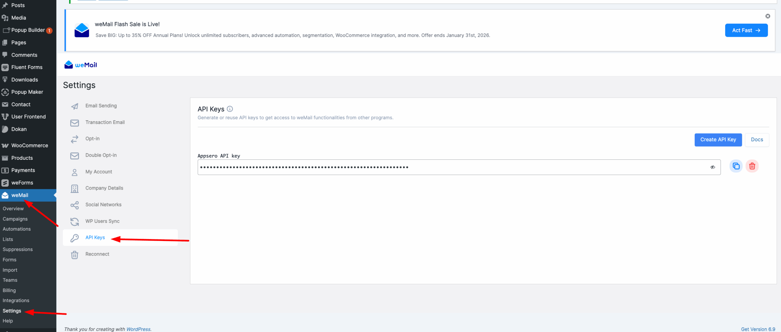Open WooCommerce in admin sidebar
781x332 pixels.
pos(30,145)
